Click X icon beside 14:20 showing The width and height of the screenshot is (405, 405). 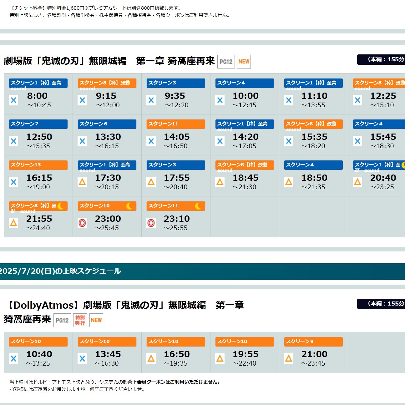220,141
